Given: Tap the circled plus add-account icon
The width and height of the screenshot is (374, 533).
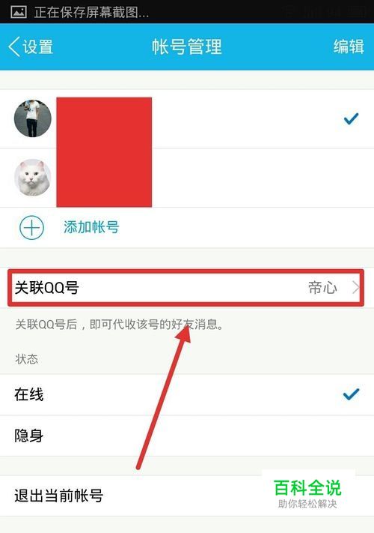Looking at the screenshot, I should (x=32, y=227).
